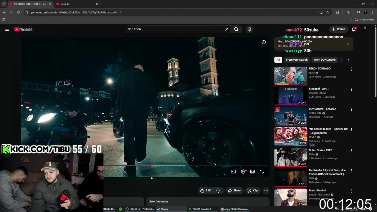
Task: Select the From your search chip
Action: [297, 60]
